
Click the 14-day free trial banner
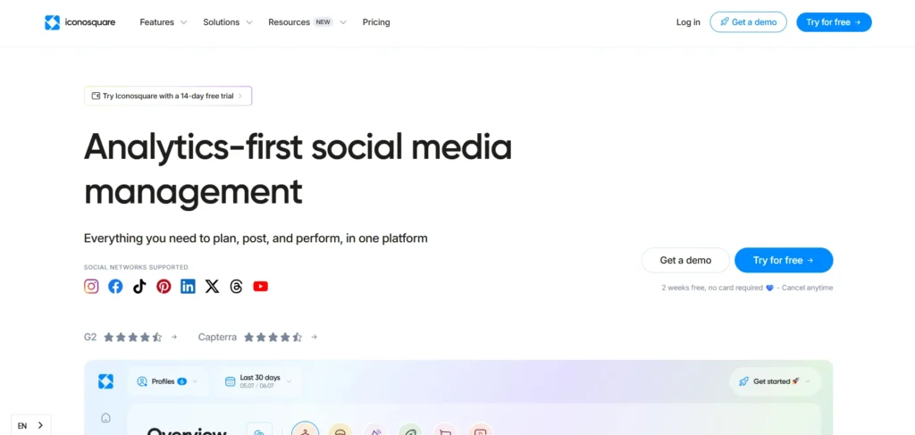168,96
